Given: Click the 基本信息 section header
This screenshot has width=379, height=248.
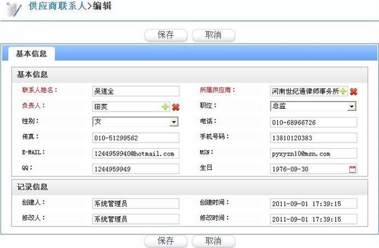Looking at the screenshot, I should tap(190, 75).
